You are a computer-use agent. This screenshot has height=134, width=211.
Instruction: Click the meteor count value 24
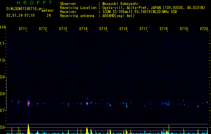49,15
